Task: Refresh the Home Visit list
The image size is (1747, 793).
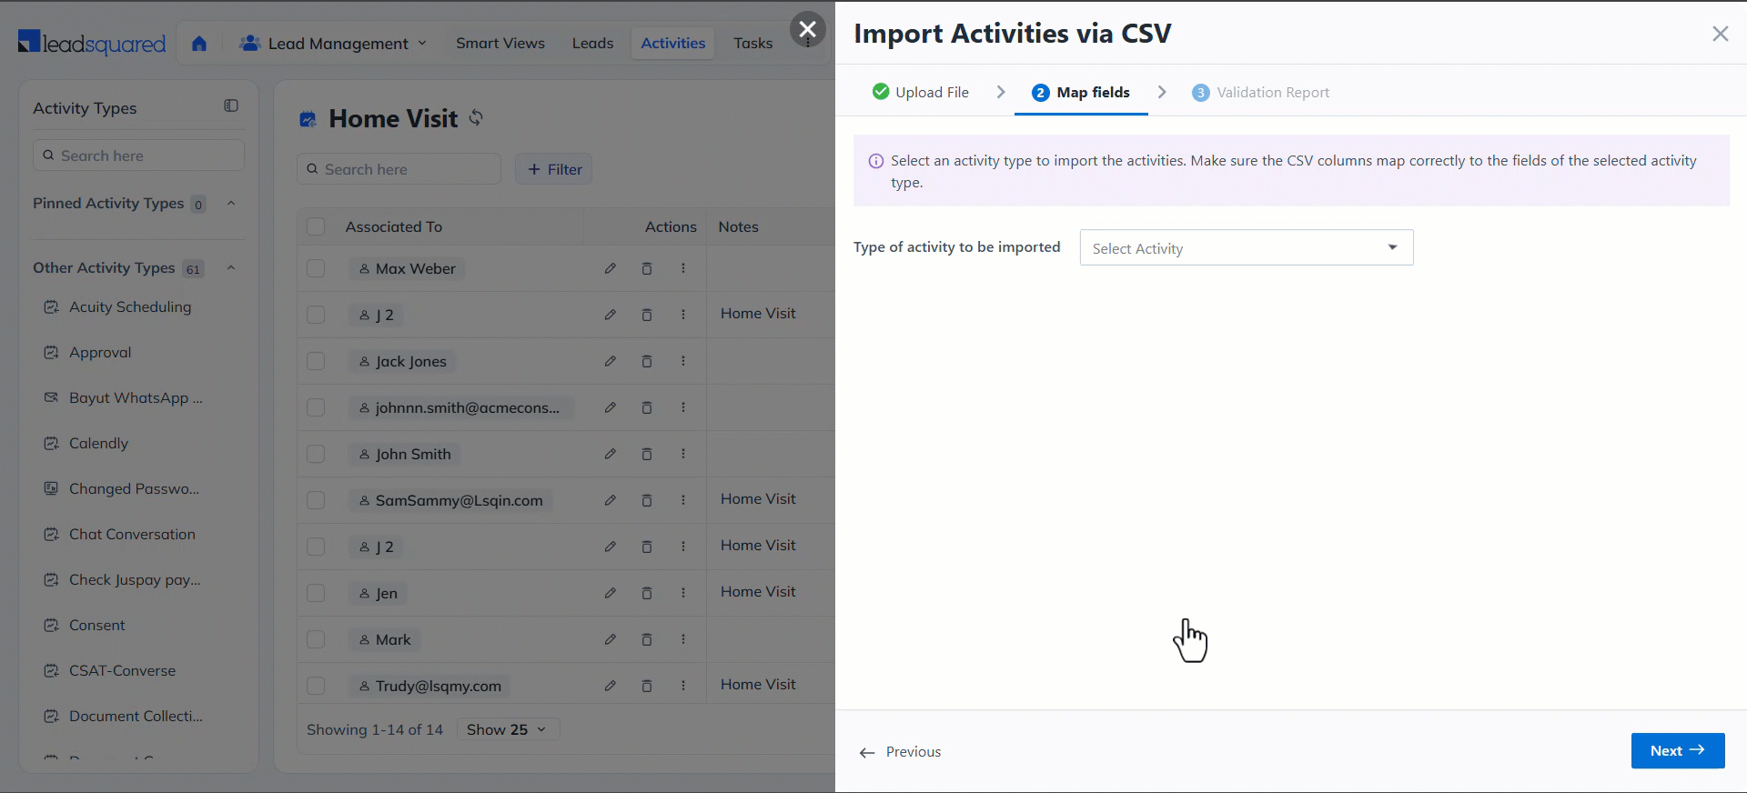Action: point(476,118)
